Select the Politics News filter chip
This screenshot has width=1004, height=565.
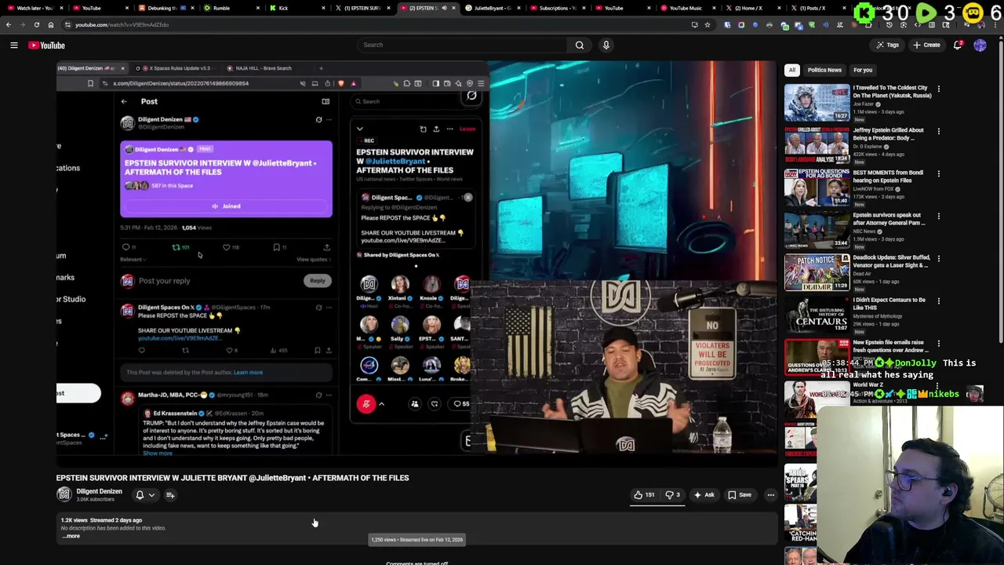click(824, 70)
